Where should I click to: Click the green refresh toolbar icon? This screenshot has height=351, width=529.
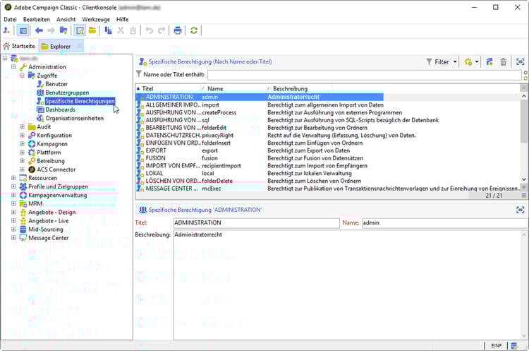[194, 31]
